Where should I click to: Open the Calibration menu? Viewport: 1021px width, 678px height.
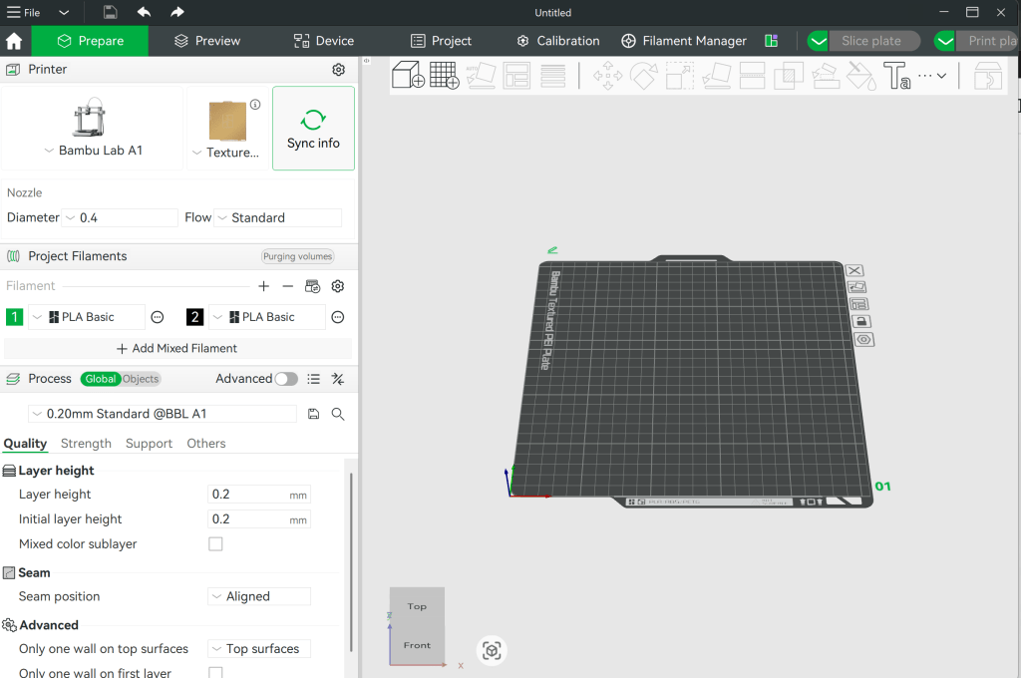[558, 41]
